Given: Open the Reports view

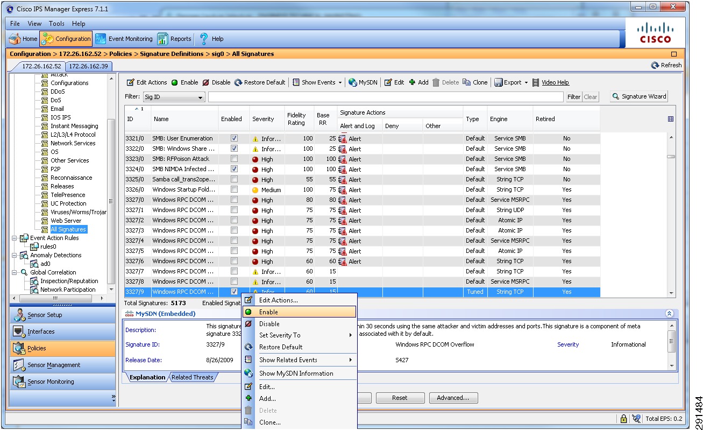Looking at the screenshot, I should [174, 39].
